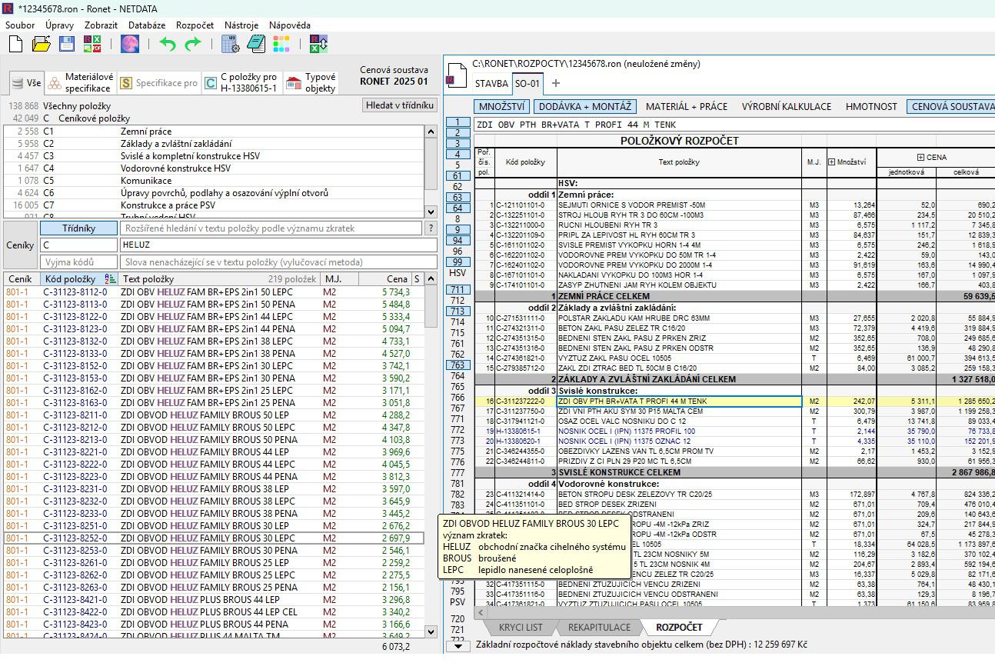This screenshot has width=995, height=663.
Task: Open calculation settings via the calculator gear icon
Action: click(x=230, y=44)
